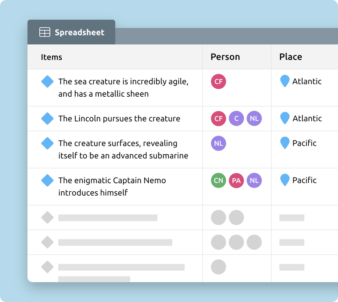
Task: Click blue diamond beside sea creature row
Action: [x=47, y=82]
